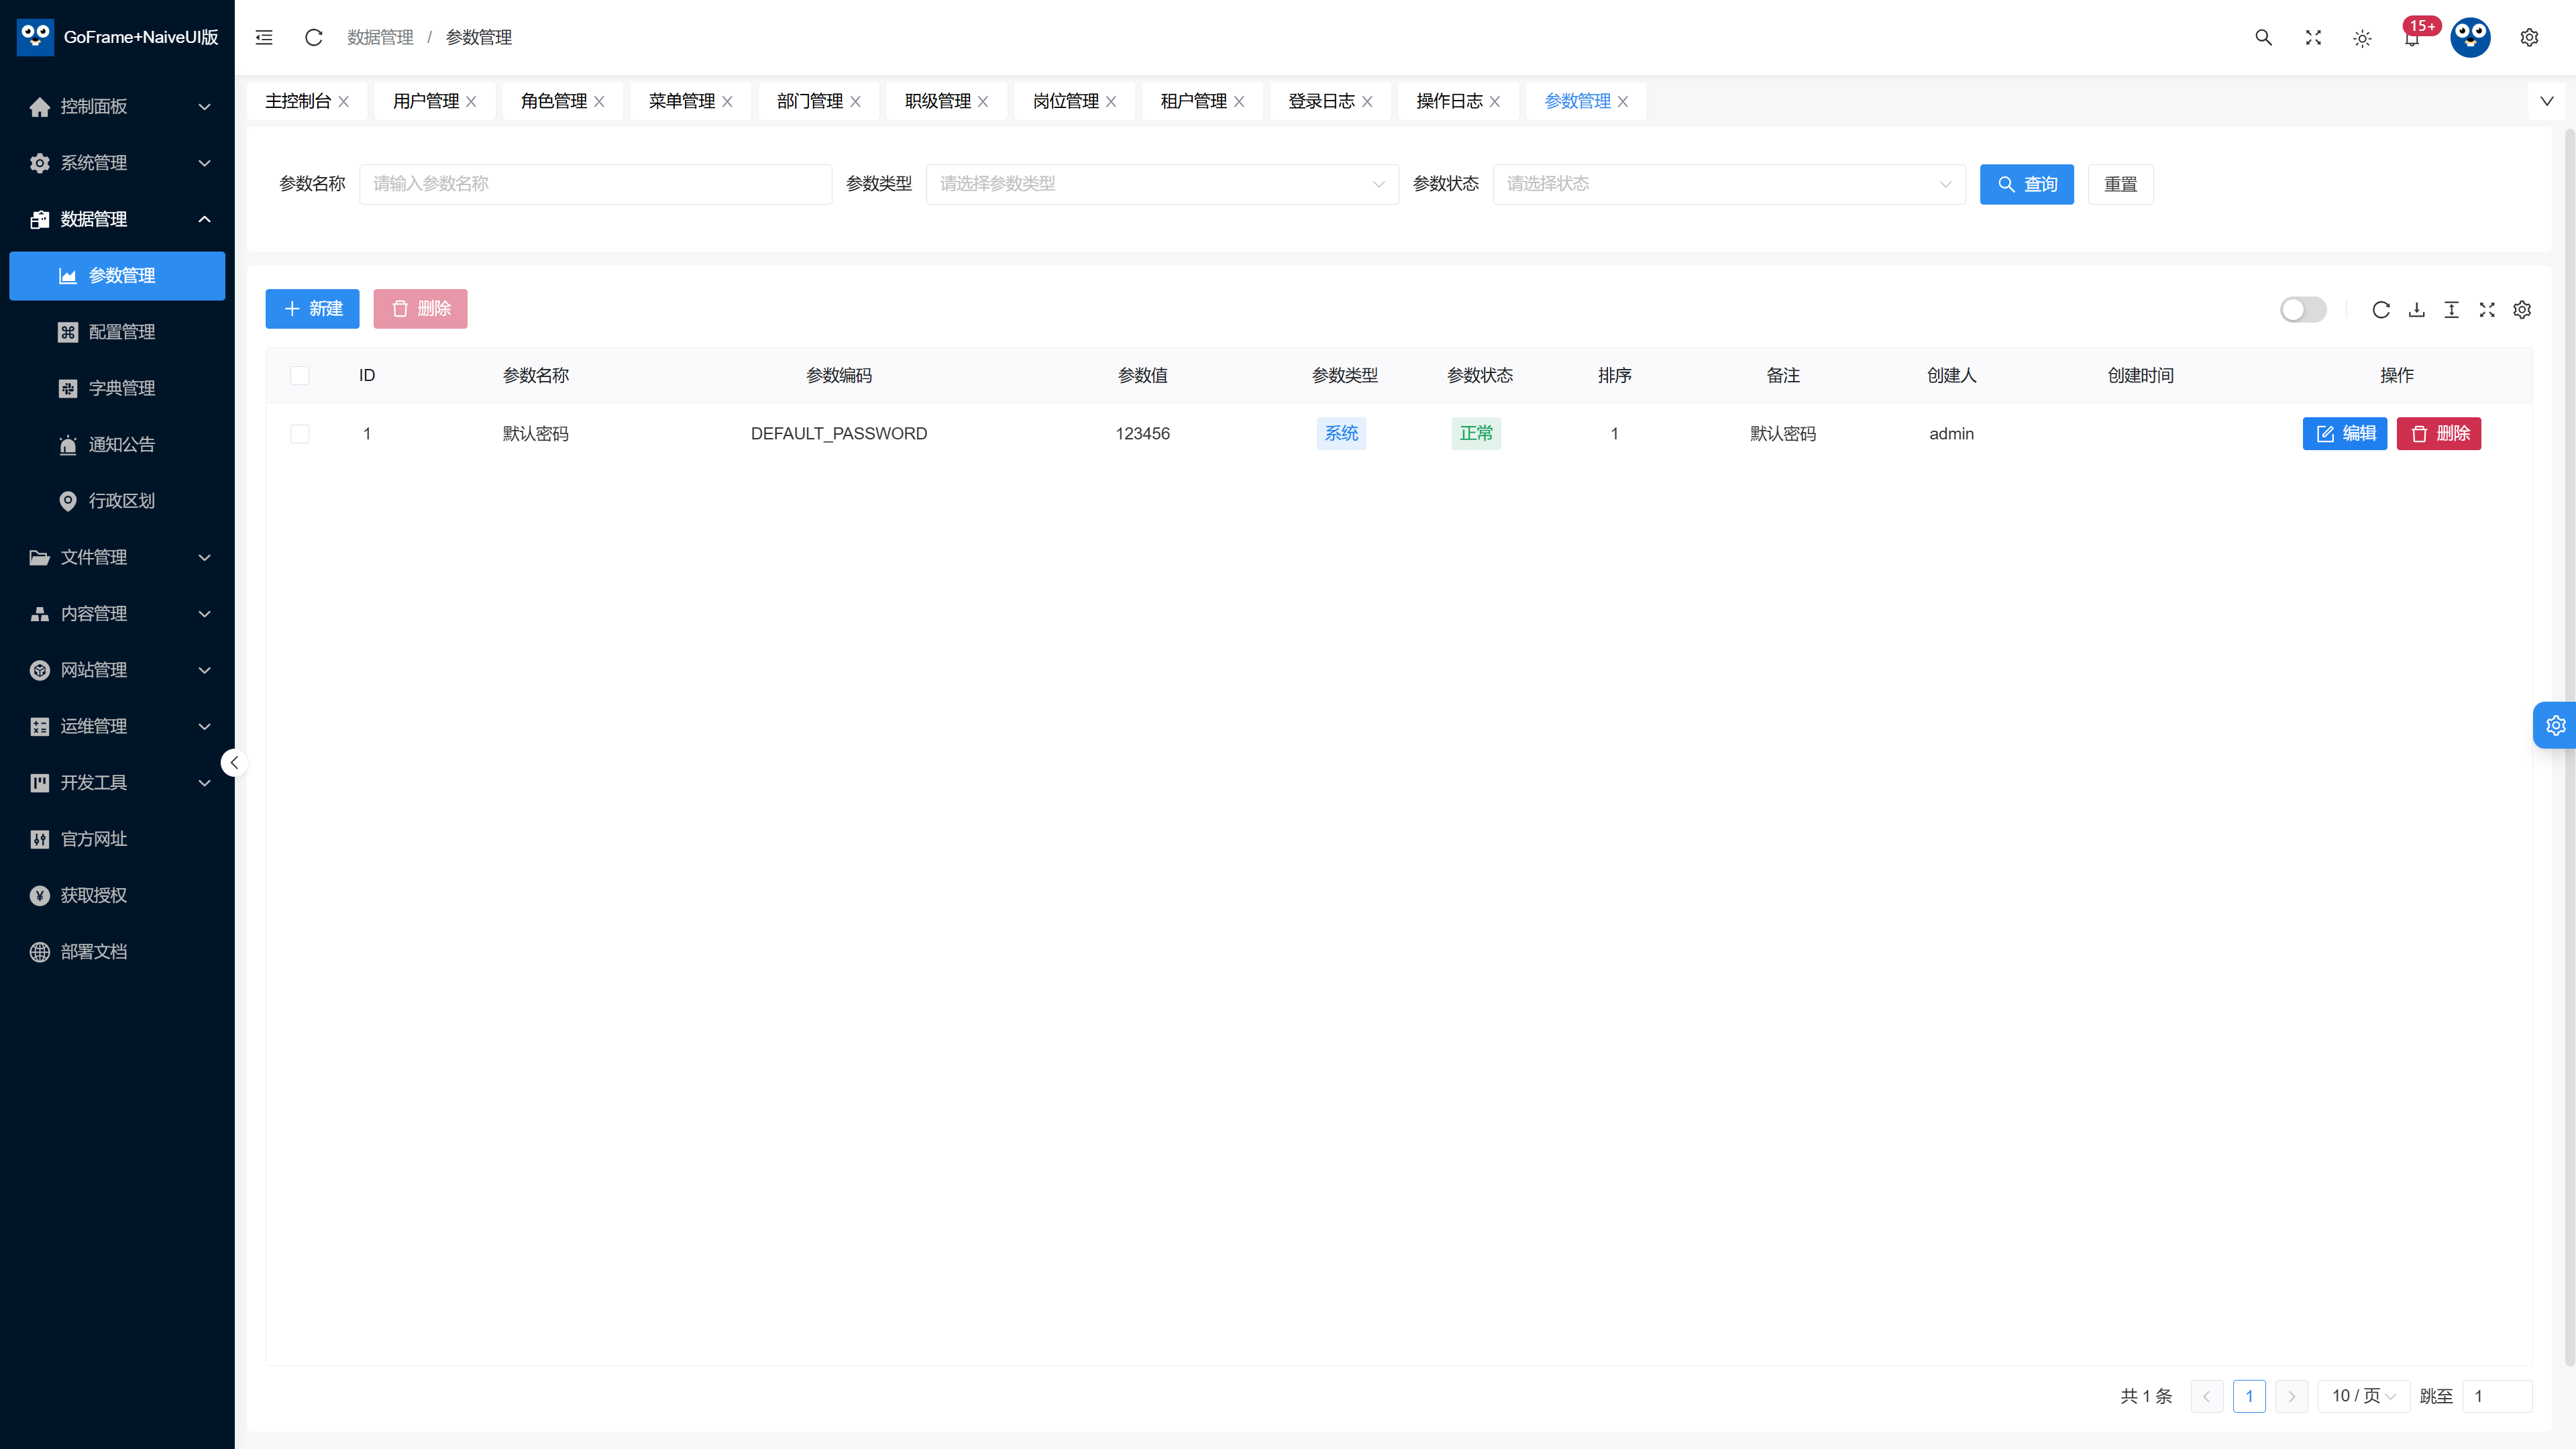The image size is (2576, 1449).
Task: Open 行政区划 in the sidebar
Action: tap(118, 501)
